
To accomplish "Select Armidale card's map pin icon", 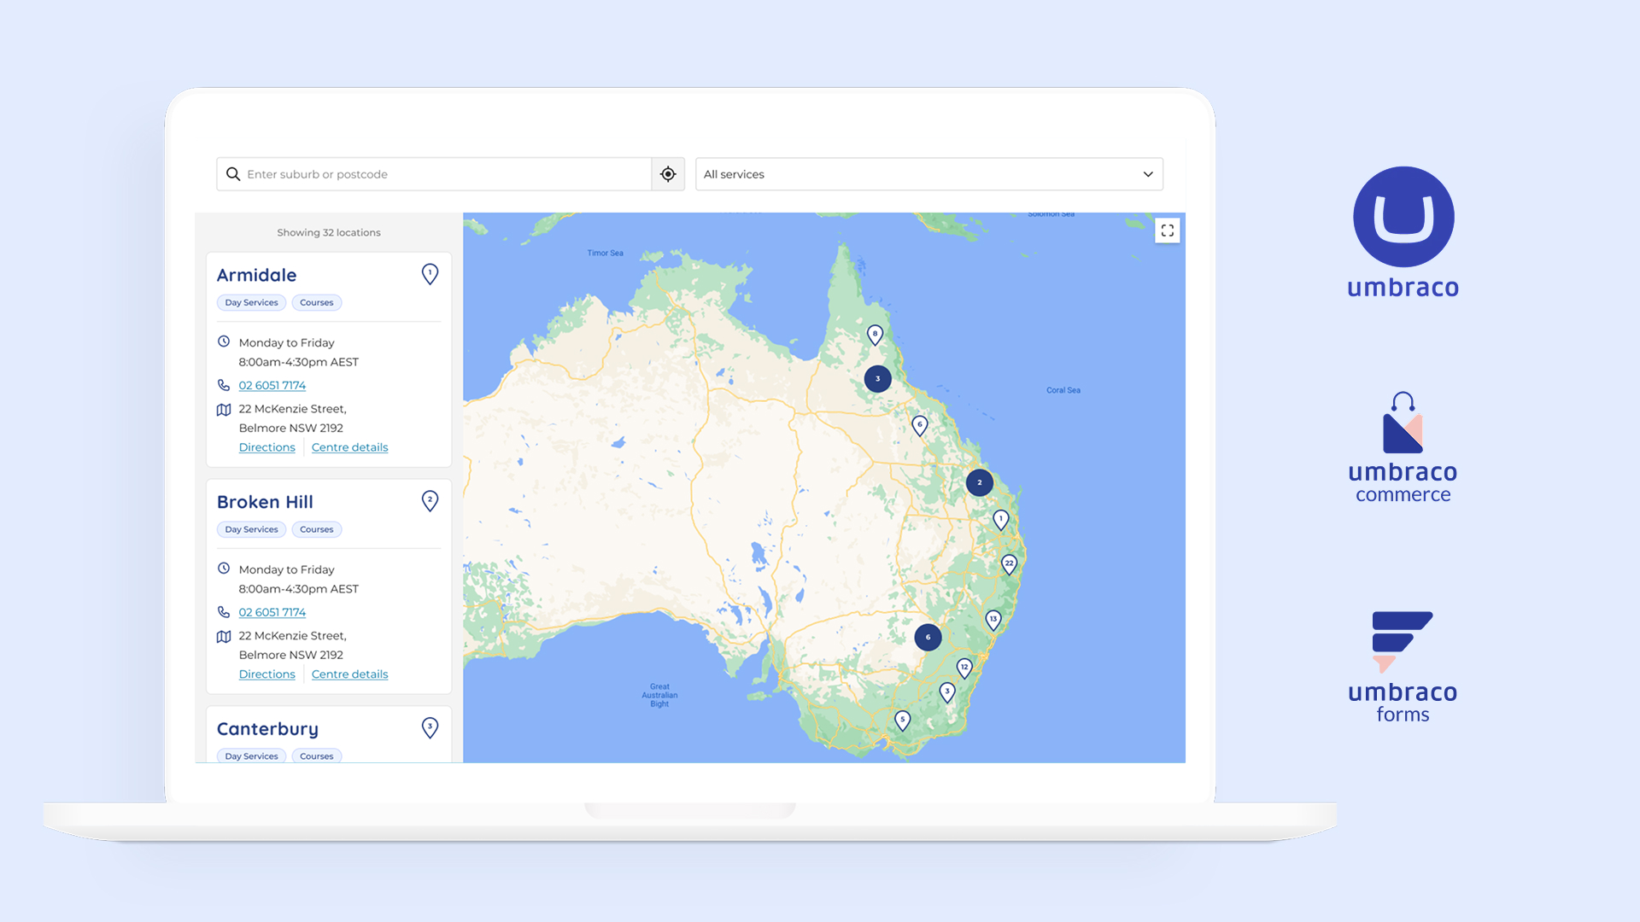I will pos(430,274).
